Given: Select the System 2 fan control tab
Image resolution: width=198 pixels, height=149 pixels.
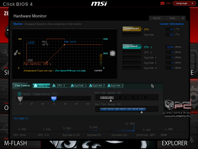Looking at the screenshot, I should click(x=97, y=86).
